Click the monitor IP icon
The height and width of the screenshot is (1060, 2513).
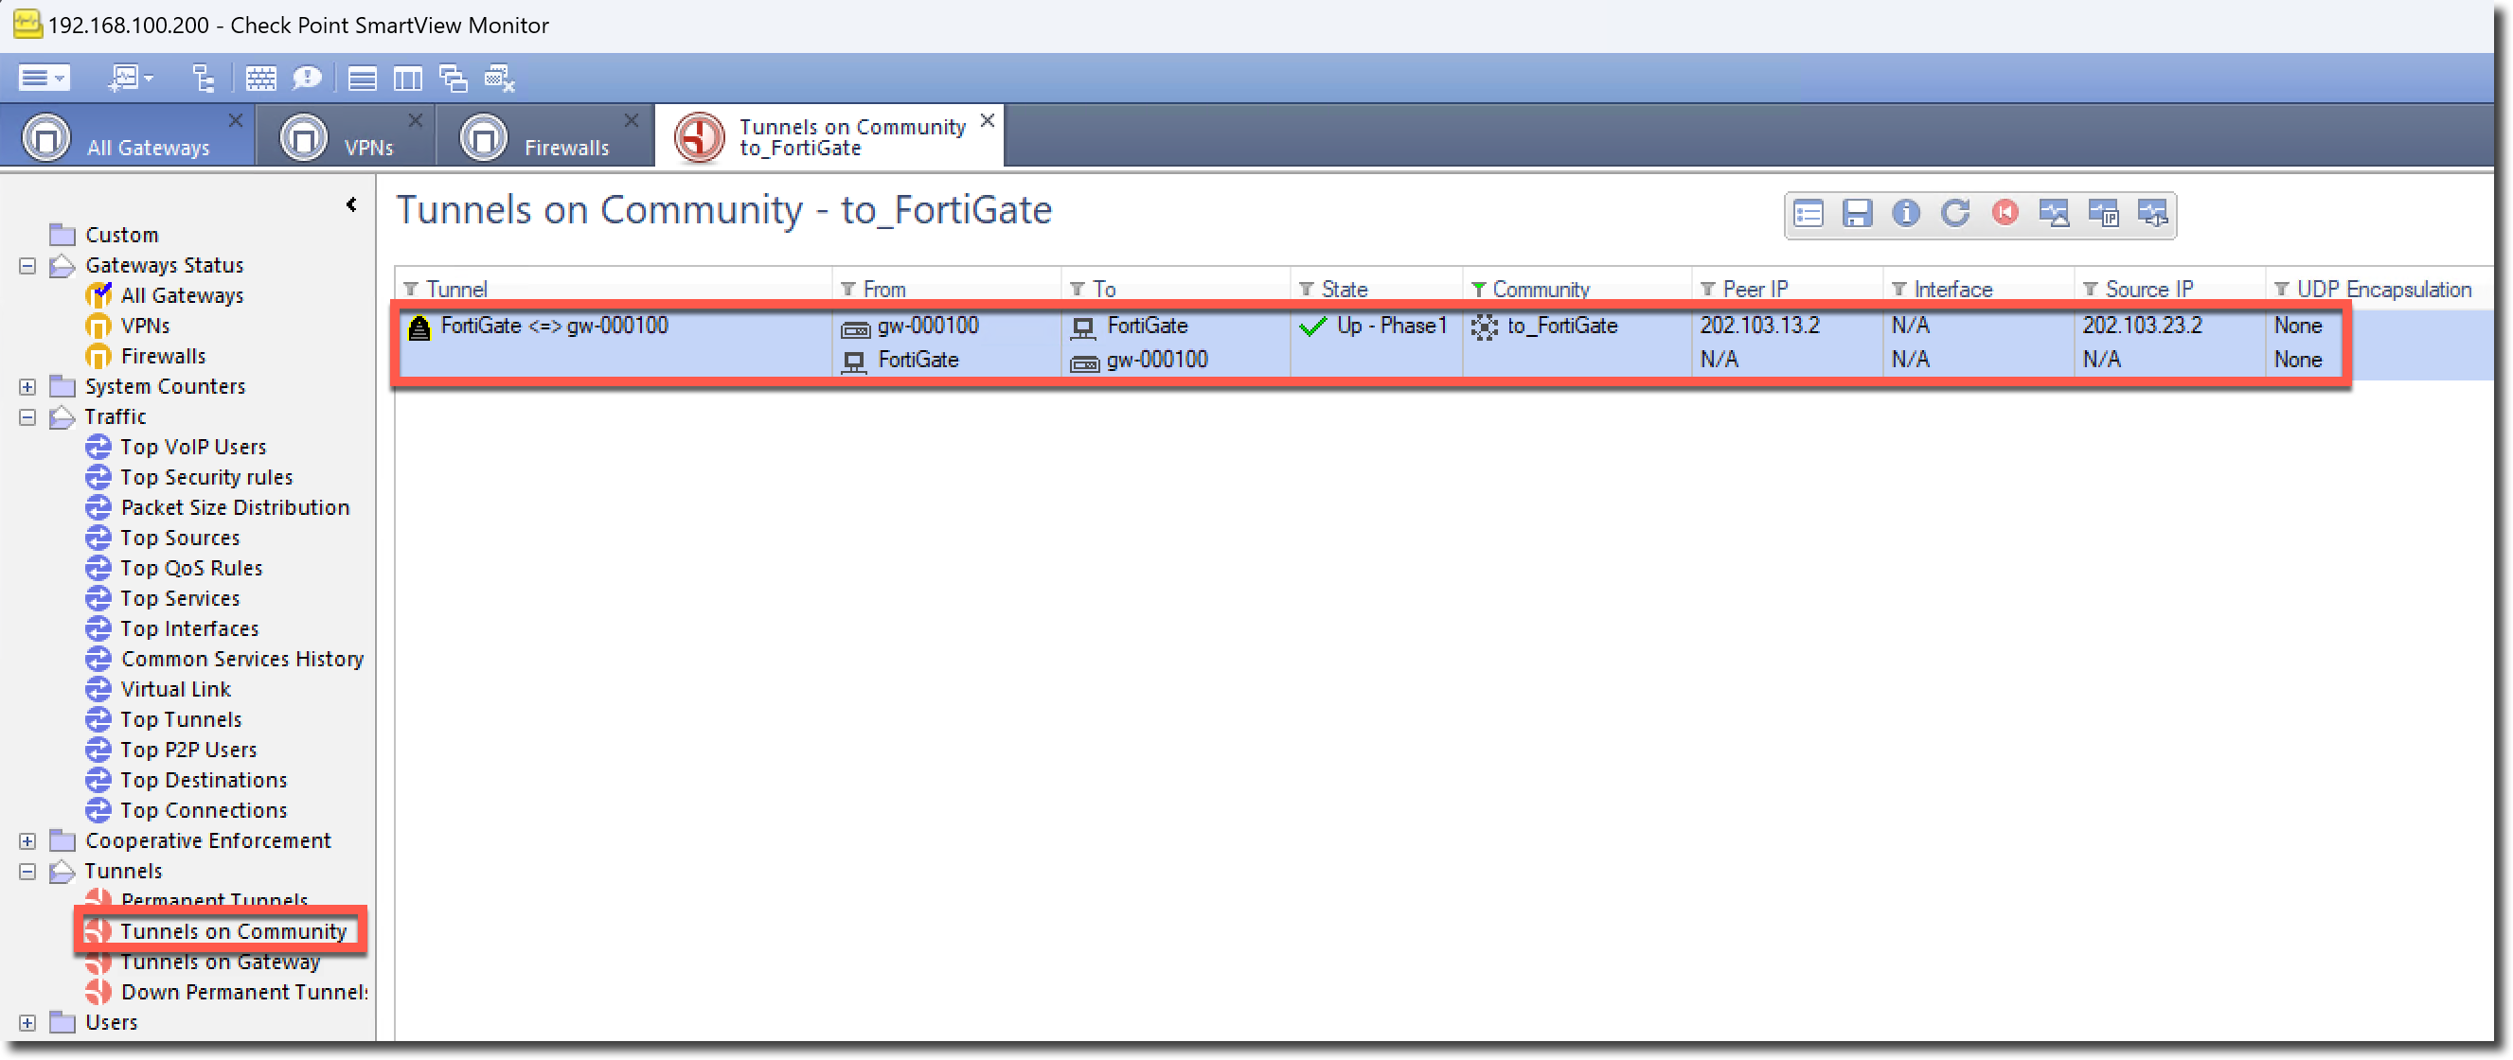tap(2103, 213)
